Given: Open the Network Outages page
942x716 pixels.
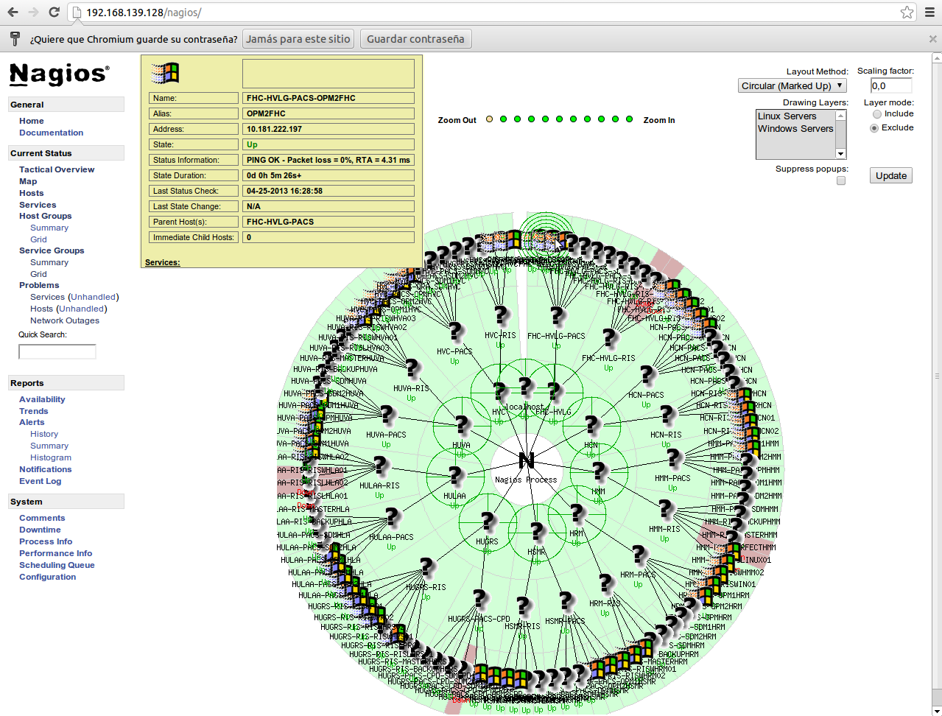Looking at the screenshot, I should click(x=63, y=320).
